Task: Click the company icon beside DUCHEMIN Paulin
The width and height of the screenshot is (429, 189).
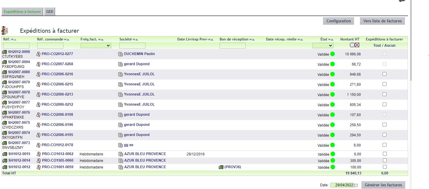Action: click(x=120, y=54)
